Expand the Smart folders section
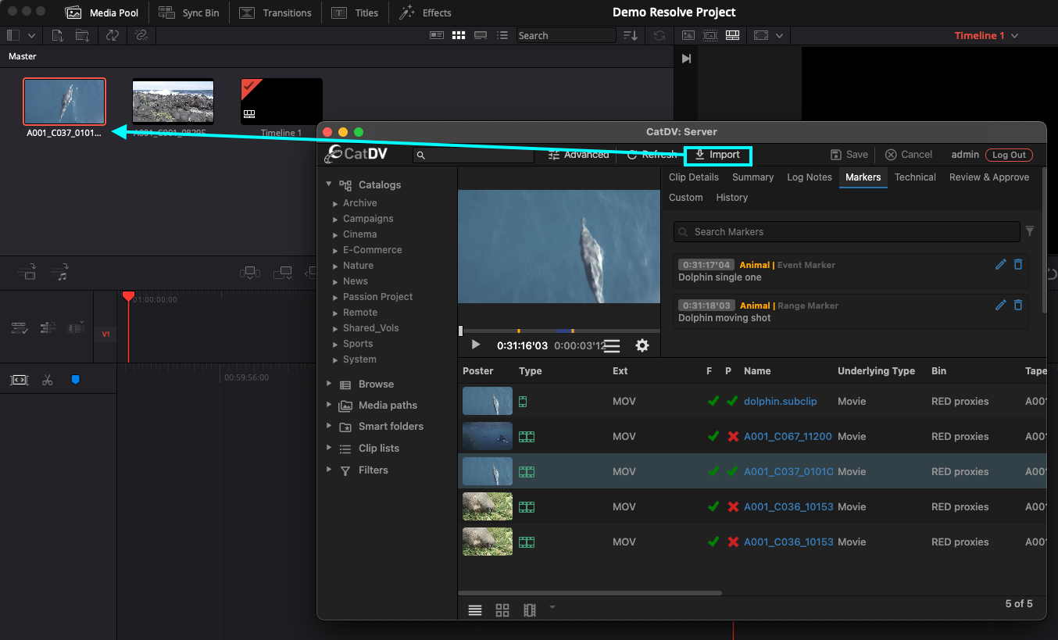The width and height of the screenshot is (1058, 640). coord(329,427)
